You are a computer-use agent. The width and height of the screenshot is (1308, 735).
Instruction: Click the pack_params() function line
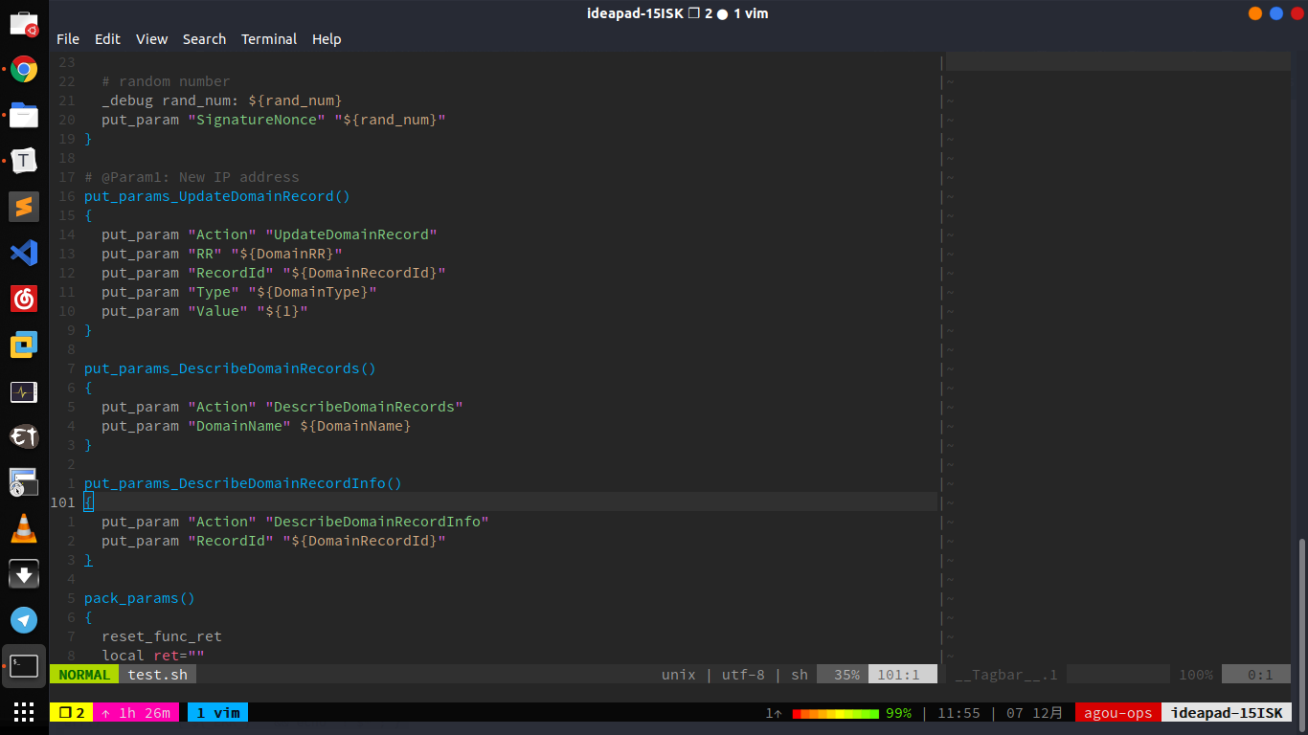140,598
